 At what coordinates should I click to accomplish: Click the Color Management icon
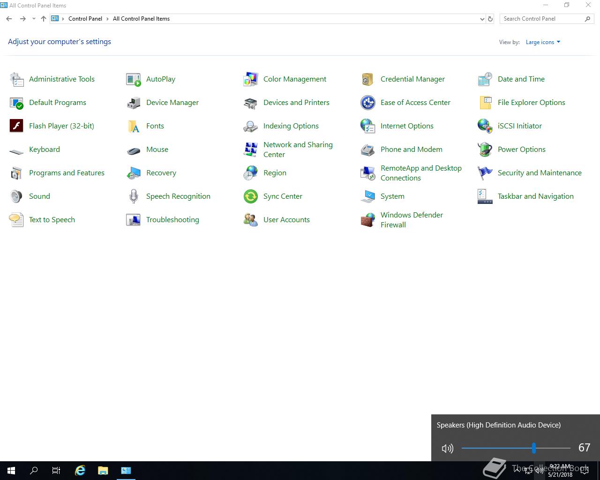pos(251,79)
